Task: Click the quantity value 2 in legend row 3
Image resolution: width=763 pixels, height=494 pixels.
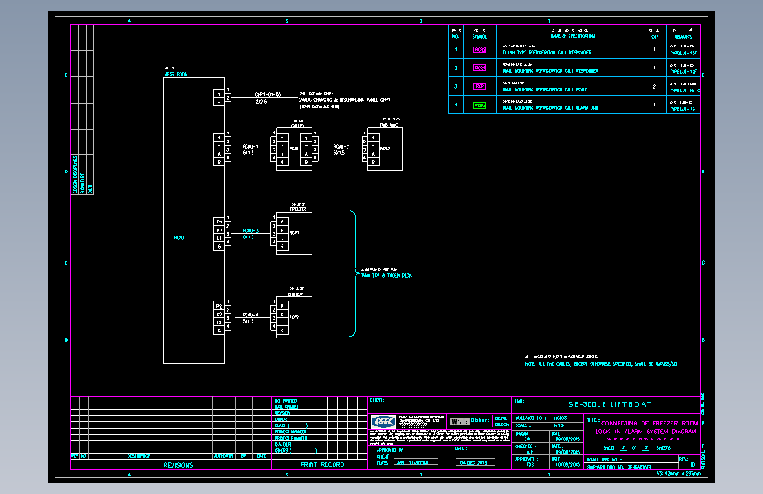Action: click(x=654, y=86)
